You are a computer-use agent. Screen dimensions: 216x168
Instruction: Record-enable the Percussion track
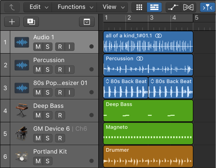pyautogui.click(x=60, y=69)
